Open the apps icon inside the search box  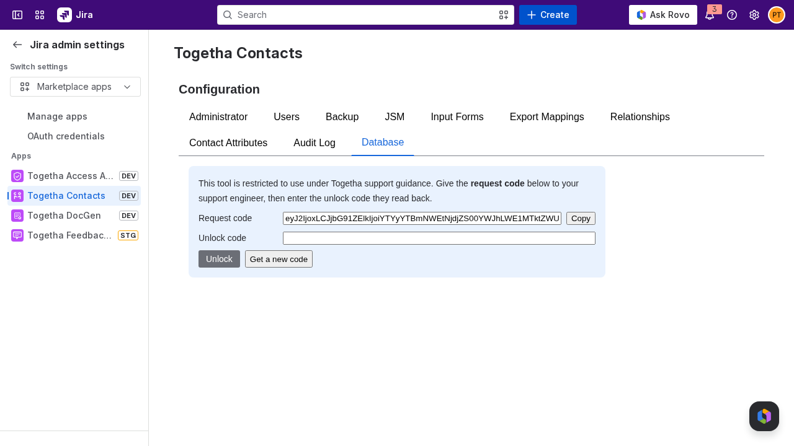(x=504, y=15)
